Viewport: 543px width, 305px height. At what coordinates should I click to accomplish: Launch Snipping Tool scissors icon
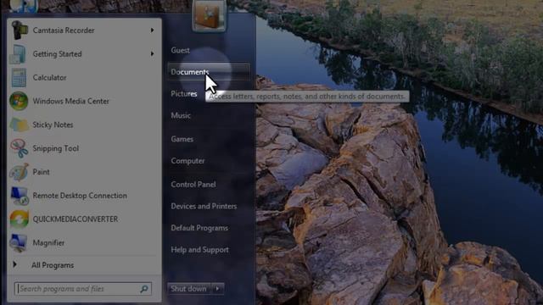[19, 148]
